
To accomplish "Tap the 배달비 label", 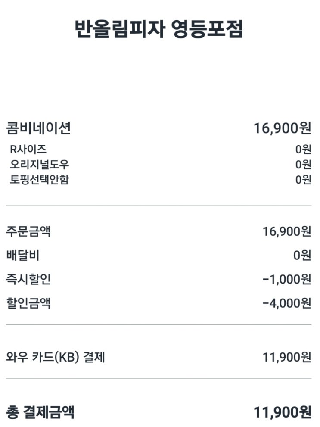I will click(23, 256).
